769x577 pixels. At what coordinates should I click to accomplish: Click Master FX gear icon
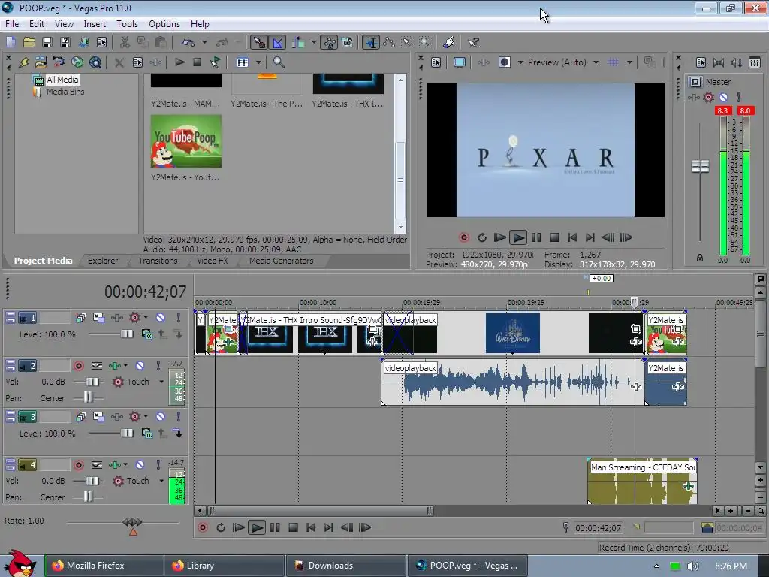[708, 97]
